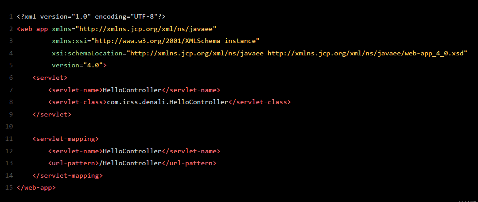478x202 pixels.
Task: Click the version="4.0" attribute
Action: pyautogui.click(x=77, y=66)
